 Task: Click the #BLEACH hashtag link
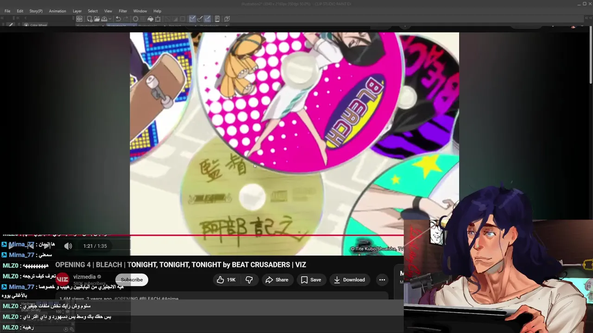click(150, 299)
